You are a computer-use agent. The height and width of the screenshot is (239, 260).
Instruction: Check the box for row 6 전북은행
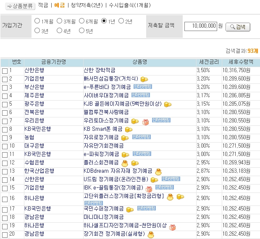(x=5, y=113)
